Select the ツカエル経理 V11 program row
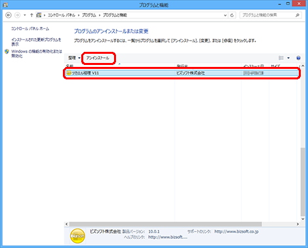Viewport: 308px width, 248px height. (x=182, y=73)
